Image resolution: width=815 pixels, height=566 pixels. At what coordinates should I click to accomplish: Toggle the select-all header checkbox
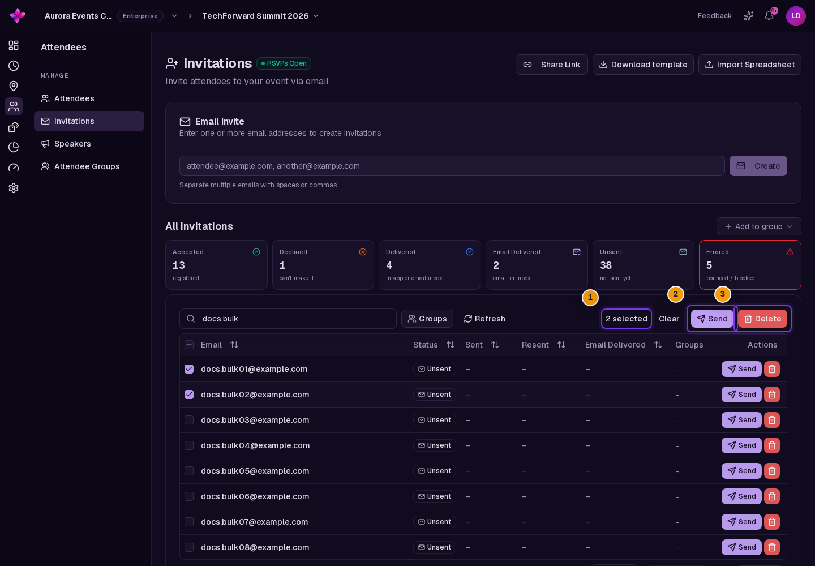click(x=189, y=345)
